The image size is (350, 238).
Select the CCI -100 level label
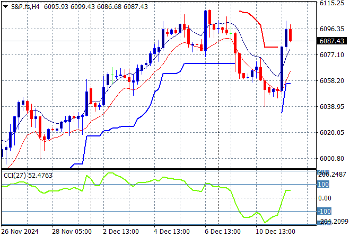[325, 211]
